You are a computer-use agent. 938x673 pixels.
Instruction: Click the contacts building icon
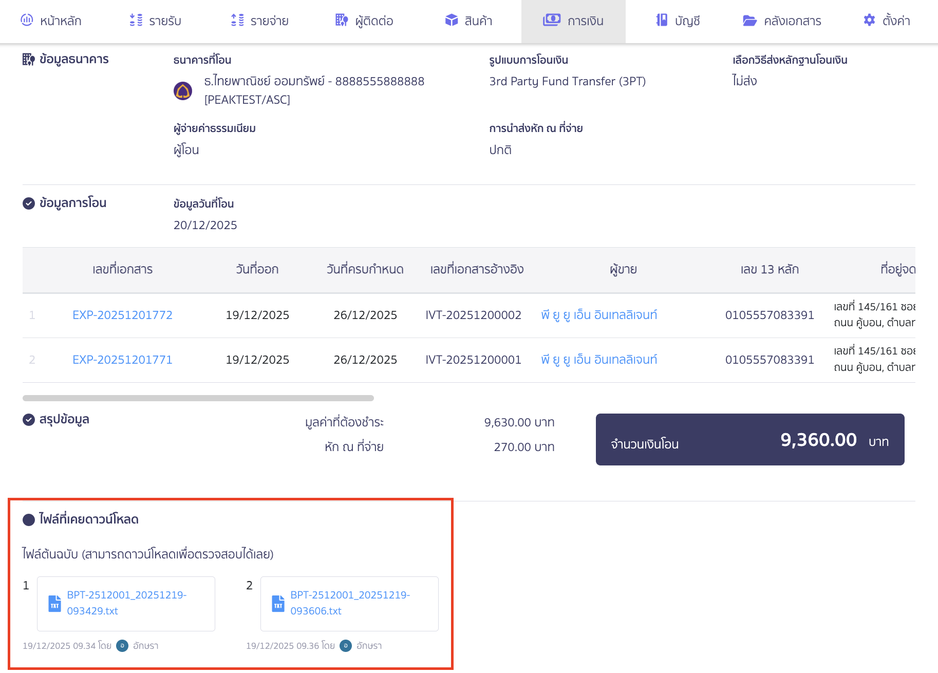pyautogui.click(x=342, y=21)
